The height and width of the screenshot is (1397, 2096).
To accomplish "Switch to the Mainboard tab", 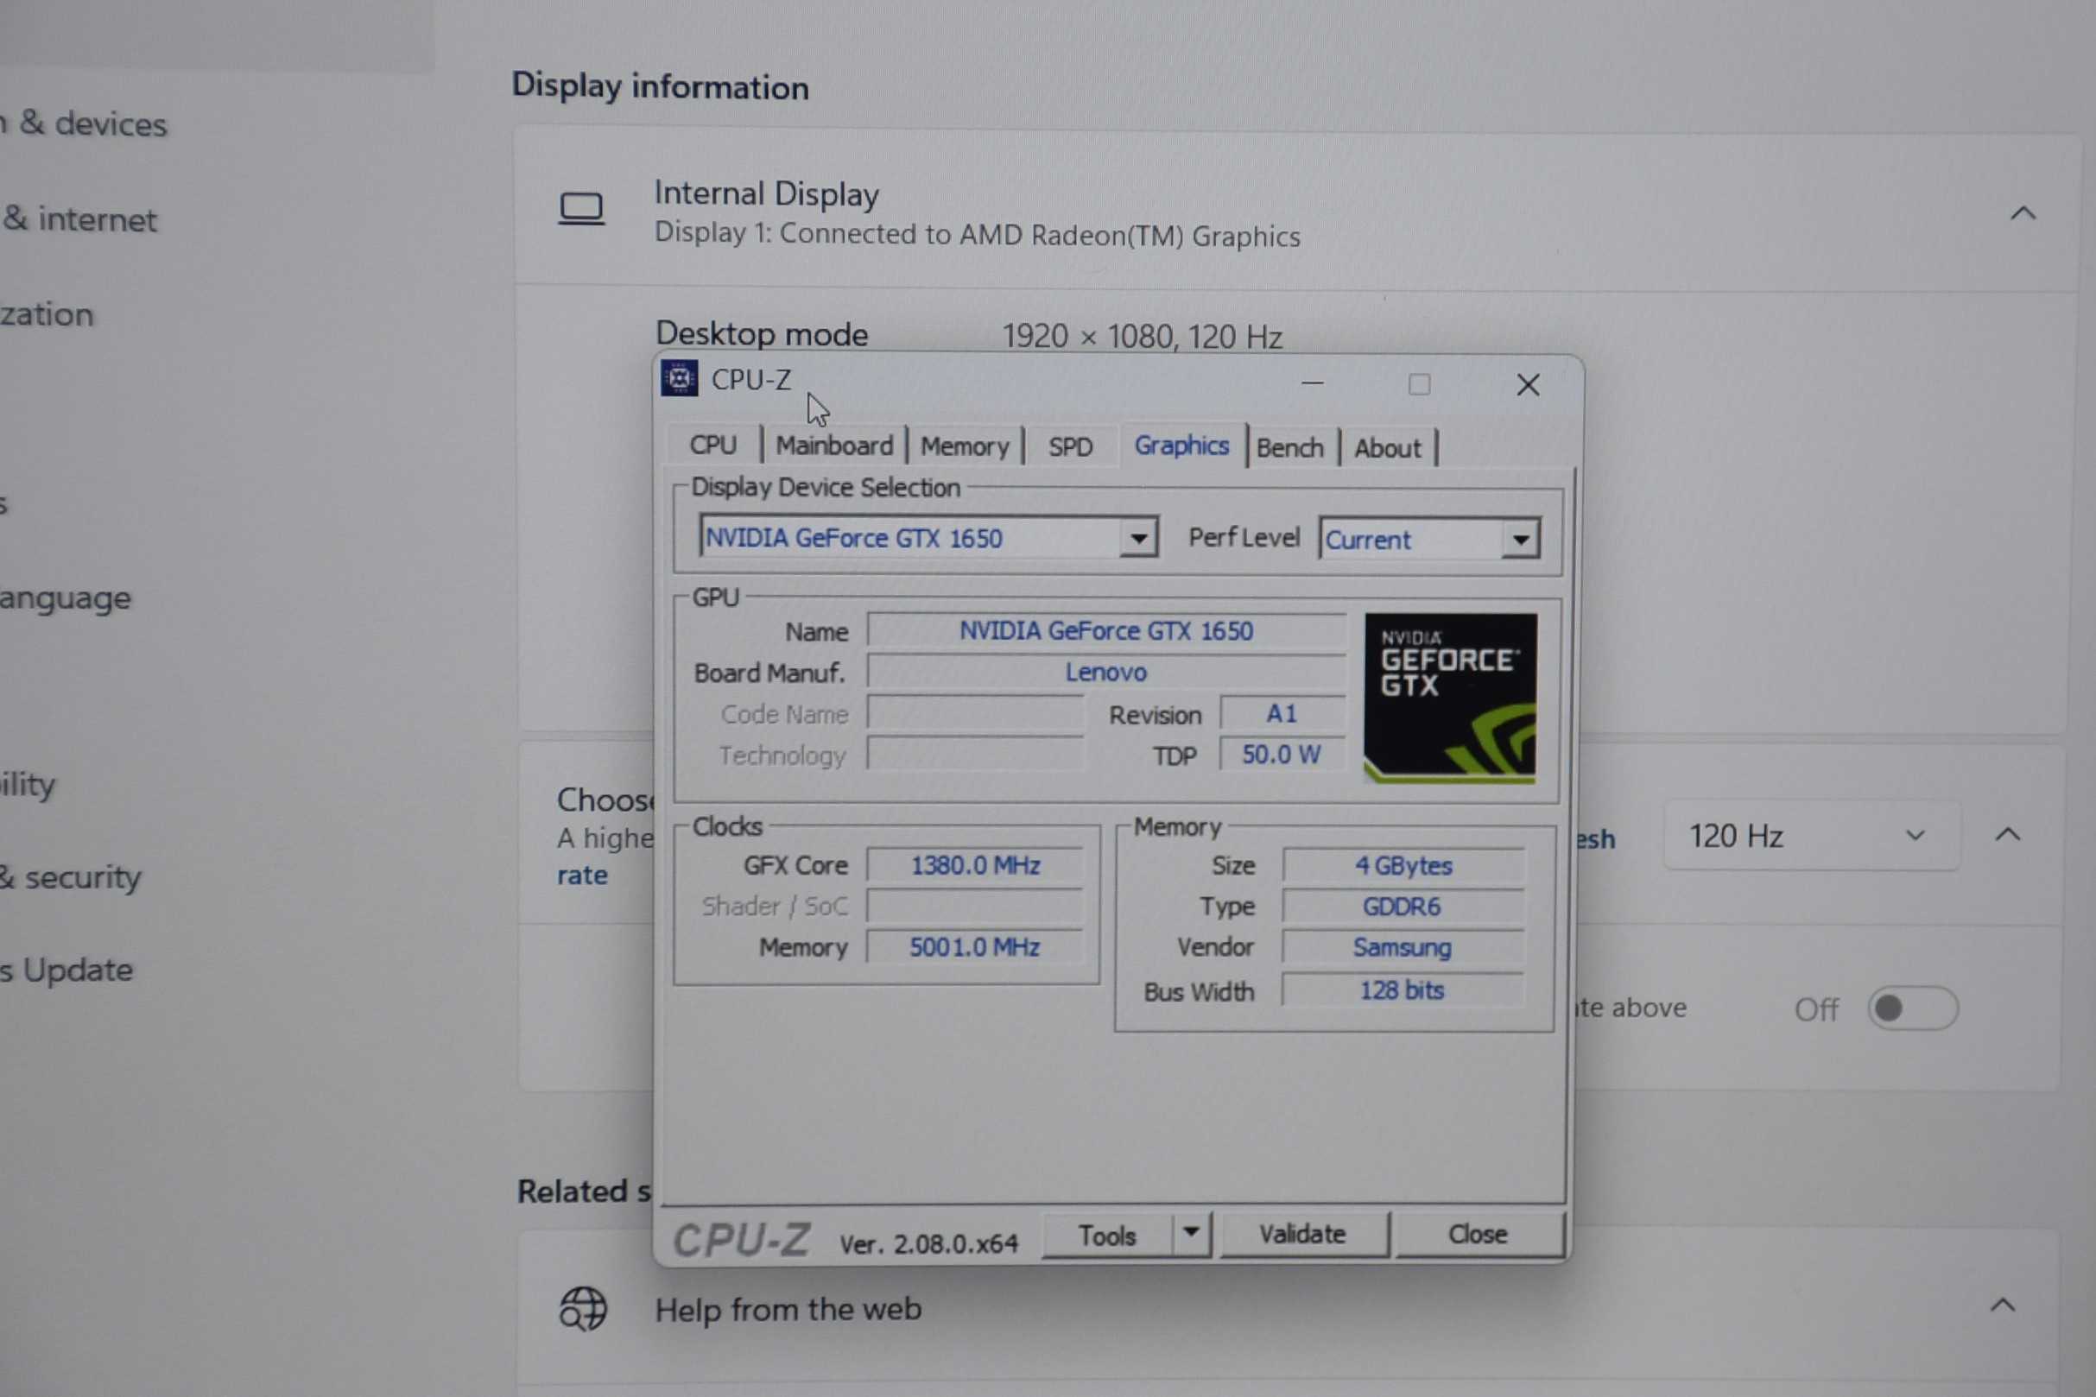I will pos(834,446).
